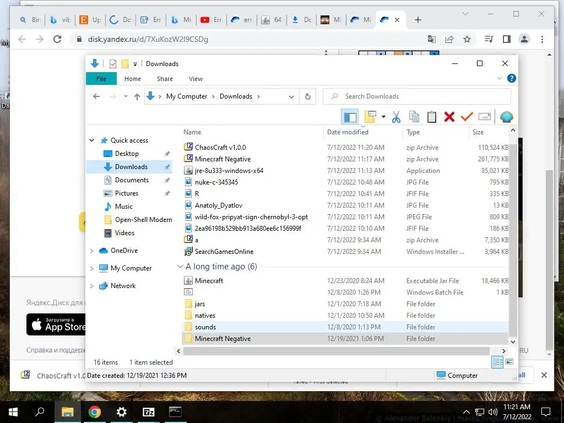Click the file list horizontal scrollbar
This screenshot has height=423, width=564.
(337, 351)
